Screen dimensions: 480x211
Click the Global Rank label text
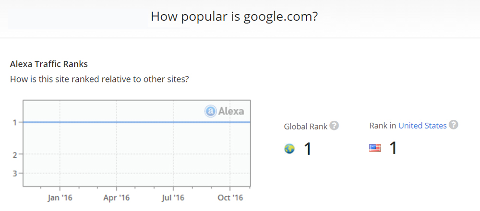pos(306,127)
